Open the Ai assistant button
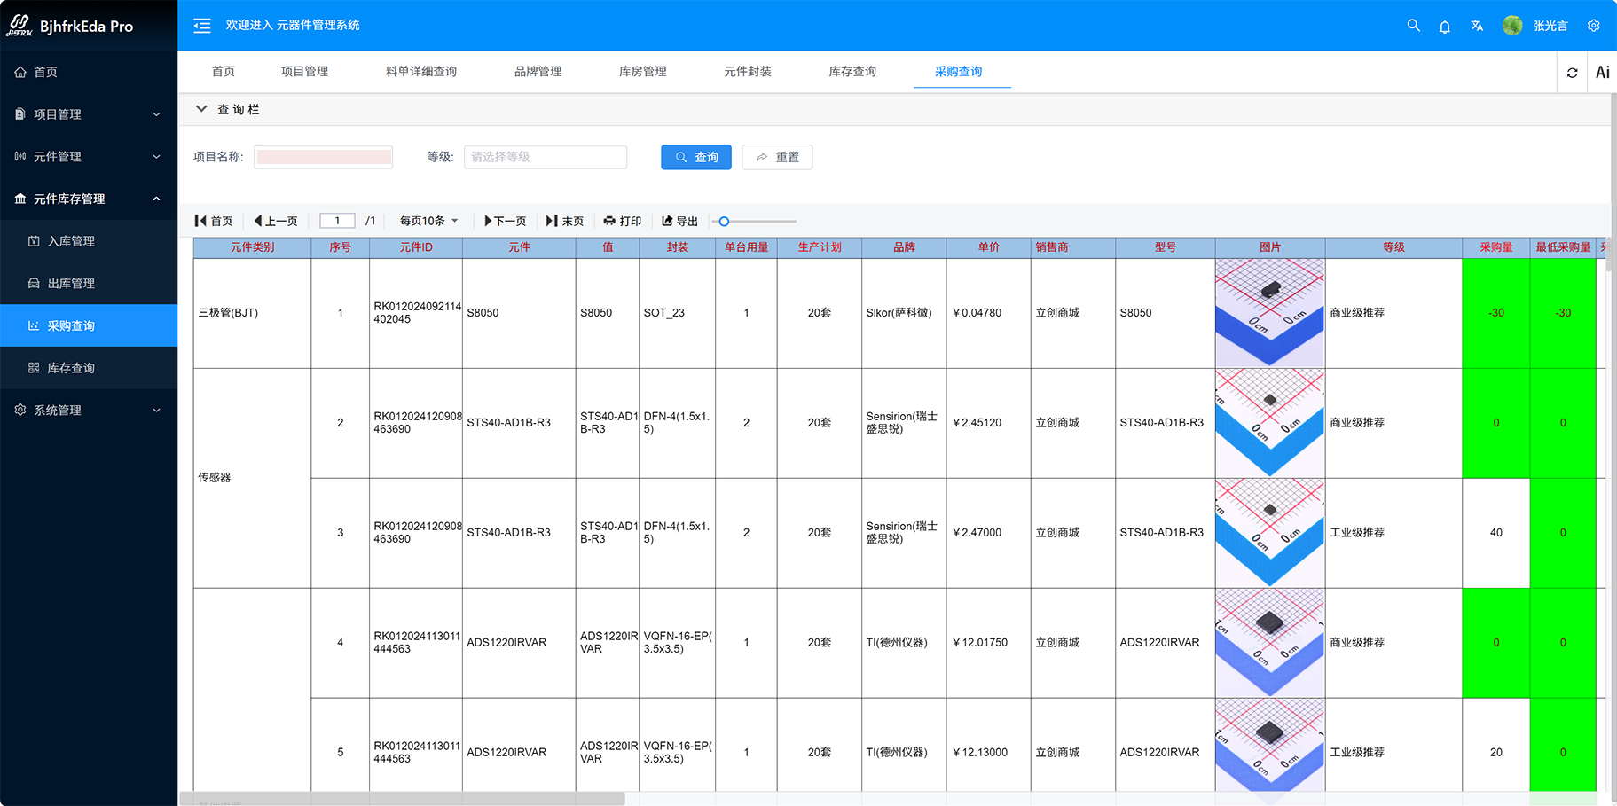The width and height of the screenshot is (1617, 806). point(1602,73)
